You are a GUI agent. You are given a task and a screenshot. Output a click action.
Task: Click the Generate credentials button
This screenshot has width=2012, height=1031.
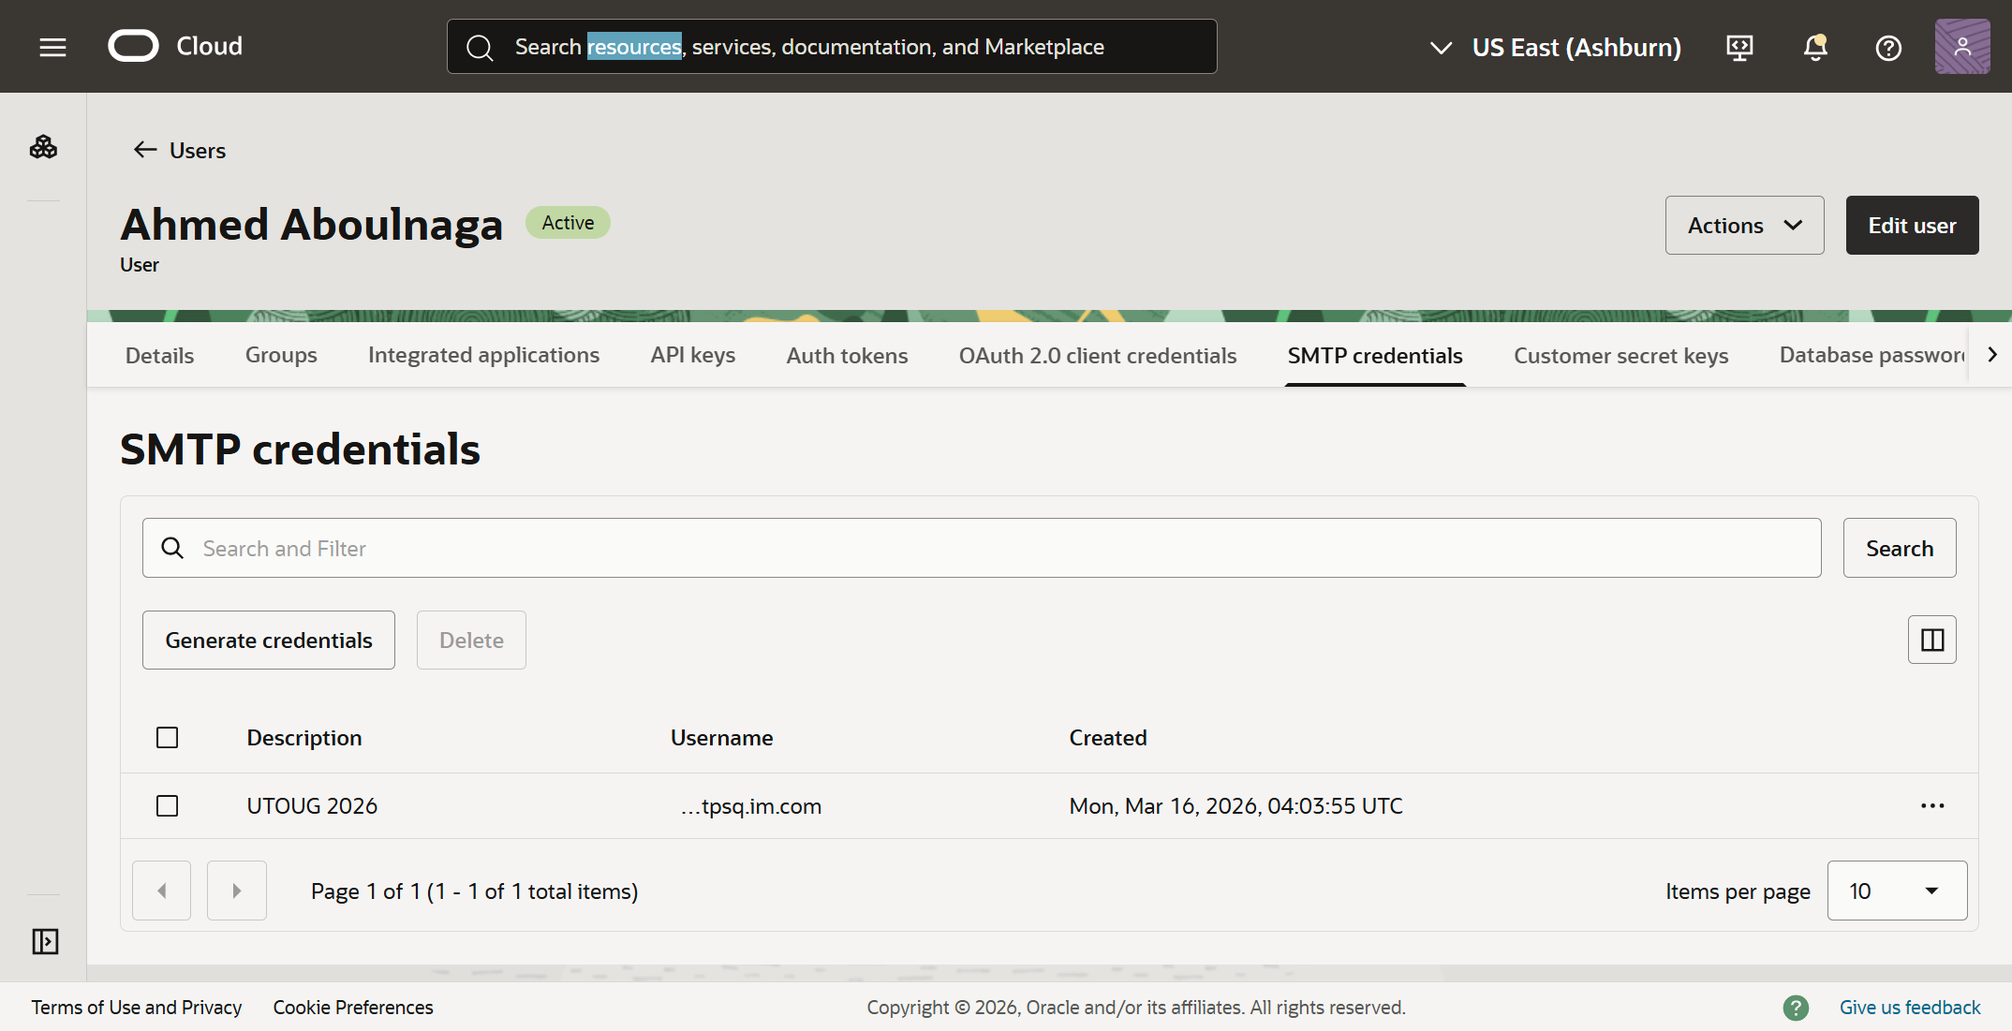click(269, 641)
